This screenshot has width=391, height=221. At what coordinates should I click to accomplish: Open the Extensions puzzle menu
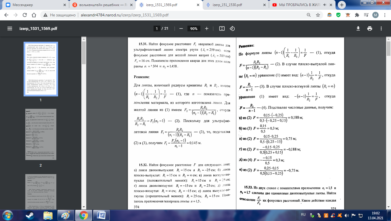(x=357, y=15)
